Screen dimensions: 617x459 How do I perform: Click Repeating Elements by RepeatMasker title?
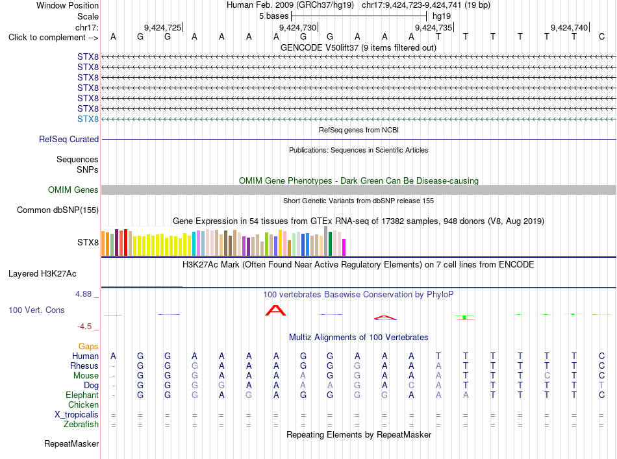click(x=359, y=434)
